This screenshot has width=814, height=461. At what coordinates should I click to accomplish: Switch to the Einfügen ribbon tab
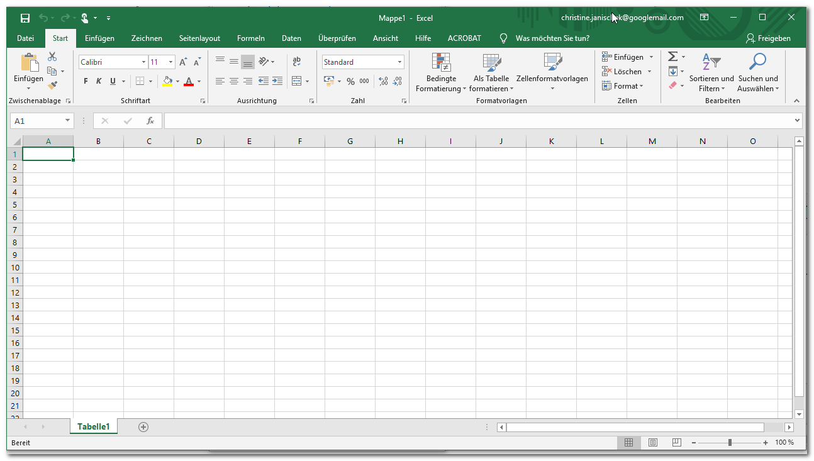pos(99,38)
